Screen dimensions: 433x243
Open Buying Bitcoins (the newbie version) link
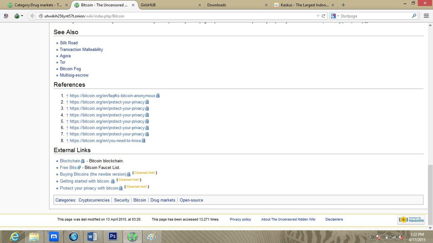(x=93, y=174)
